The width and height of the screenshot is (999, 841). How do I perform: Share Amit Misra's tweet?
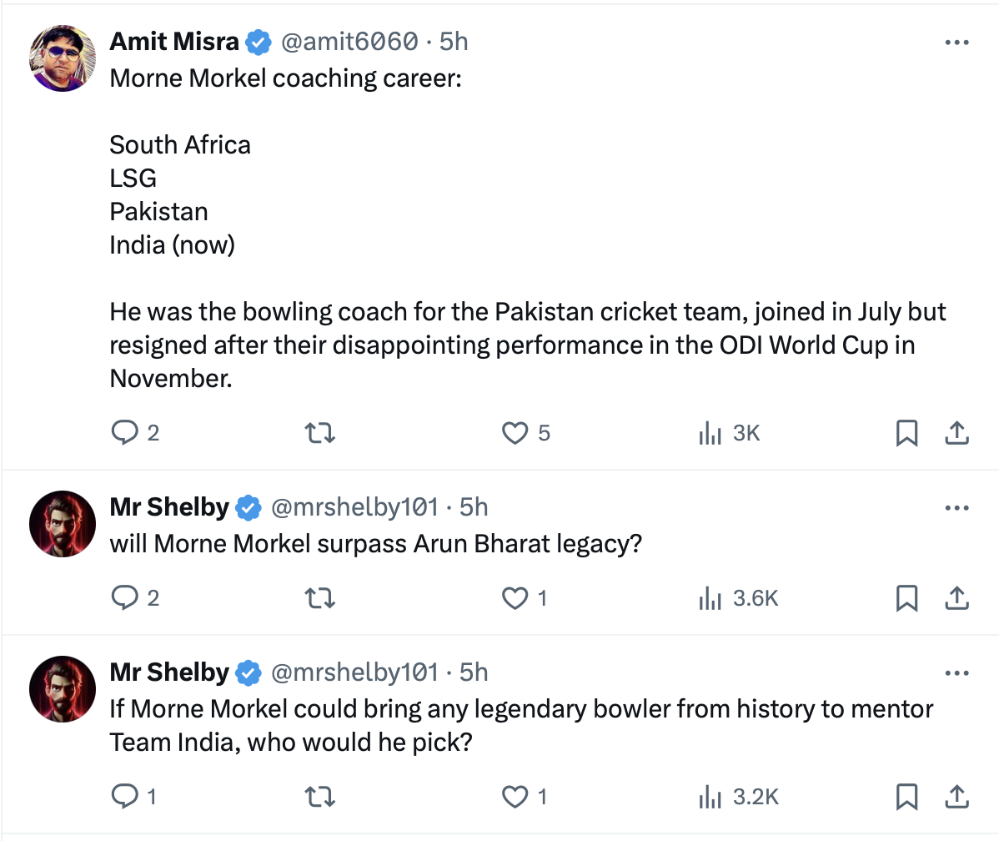[x=956, y=432]
